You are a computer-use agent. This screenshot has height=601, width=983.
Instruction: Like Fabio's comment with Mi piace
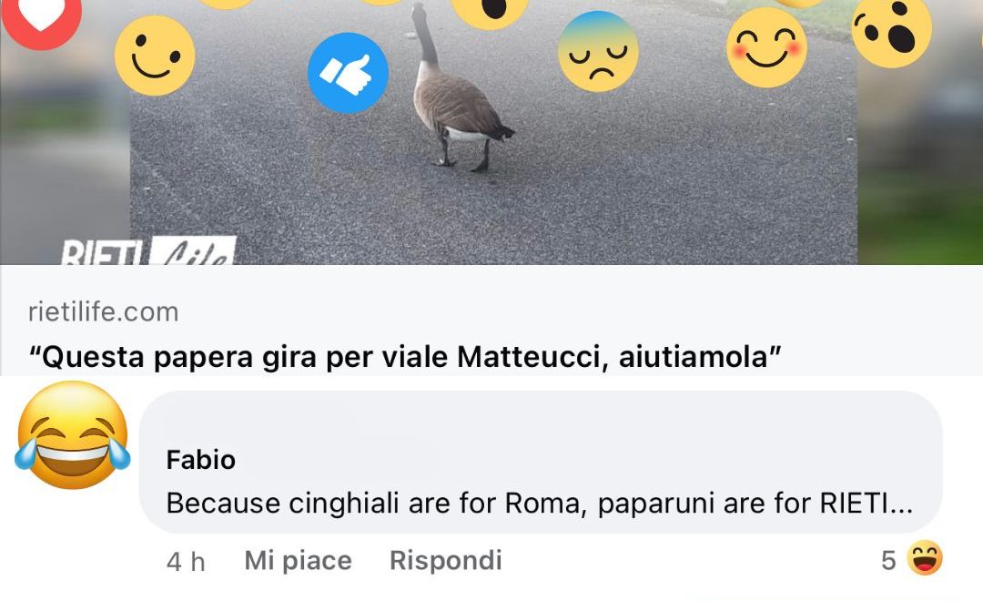coord(298,560)
